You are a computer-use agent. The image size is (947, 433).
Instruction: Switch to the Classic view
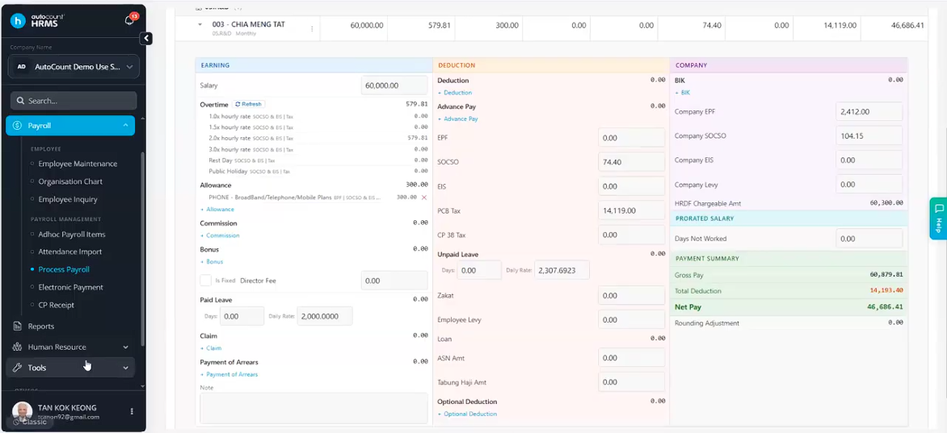pyautogui.click(x=30, y=422)
